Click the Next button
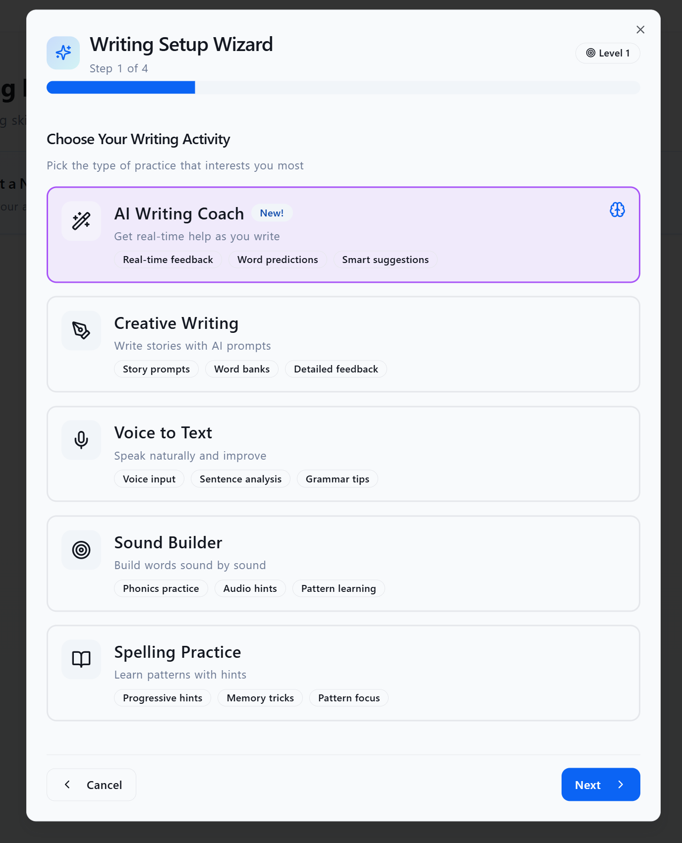 [600, 785]
